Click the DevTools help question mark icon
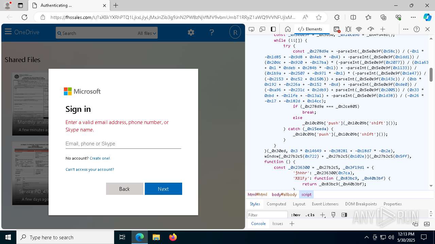The image size is (435, 244). click(417, 29)
